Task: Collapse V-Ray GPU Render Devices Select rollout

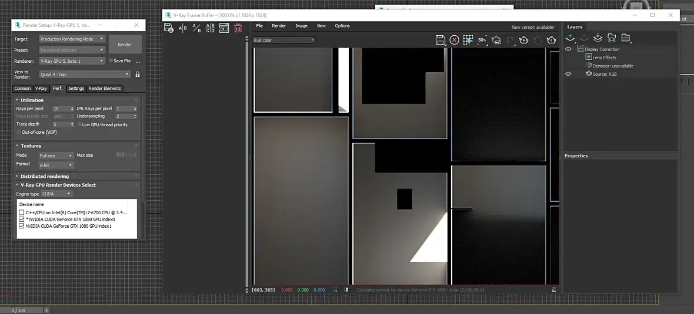Action: point(58,185)
